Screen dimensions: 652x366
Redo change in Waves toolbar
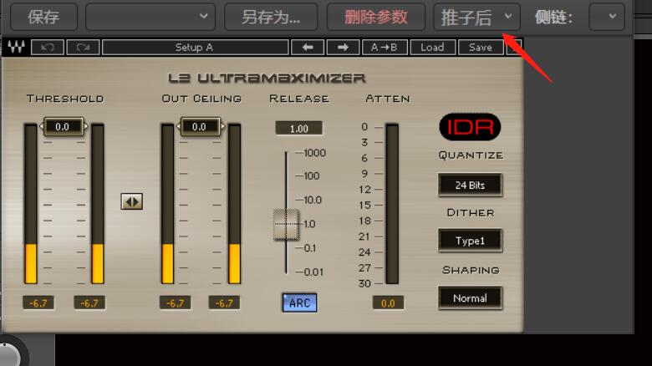[x=83, y=47]
